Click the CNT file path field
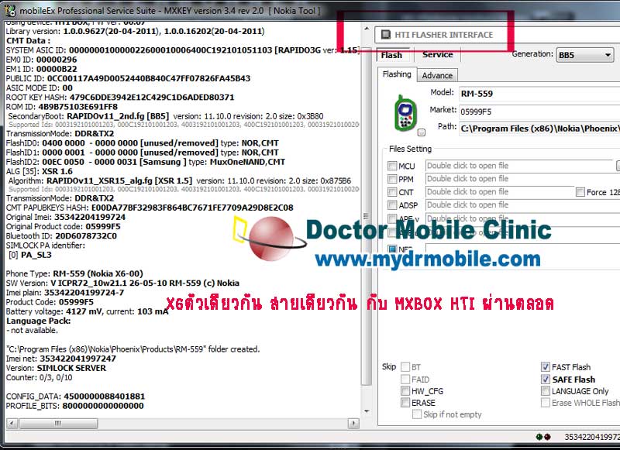620x450 pixels. coord(500,192)
